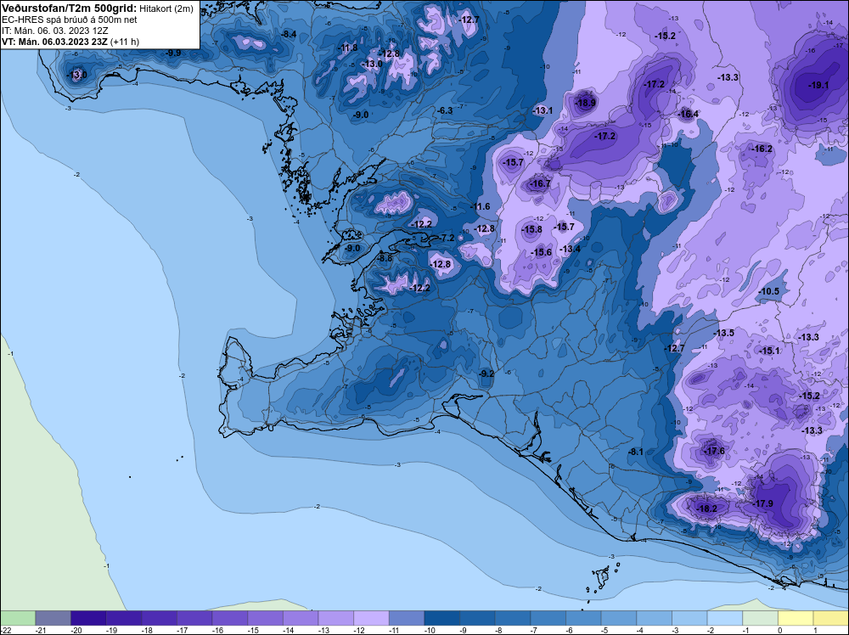
Task: Click the legend scale label -16
Action: click(216, 630)
